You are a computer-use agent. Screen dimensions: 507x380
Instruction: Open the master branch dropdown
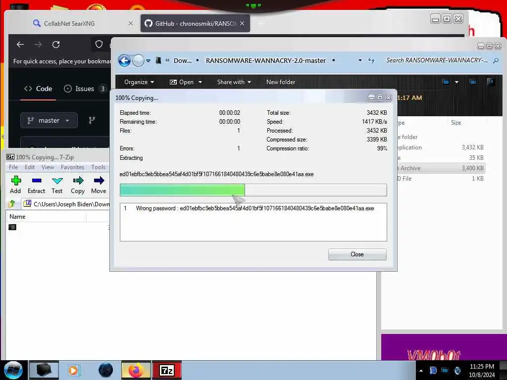pos(49,120)
